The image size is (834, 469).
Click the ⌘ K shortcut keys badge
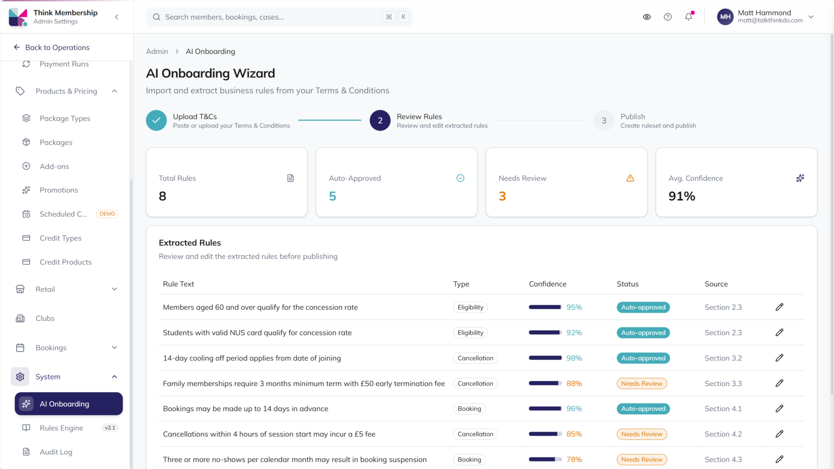click(x=396, y=17)
